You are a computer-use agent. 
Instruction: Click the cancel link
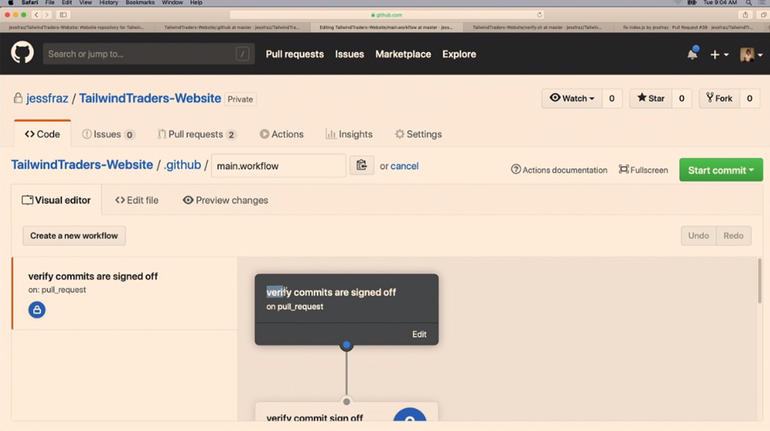tap(404, 166)
